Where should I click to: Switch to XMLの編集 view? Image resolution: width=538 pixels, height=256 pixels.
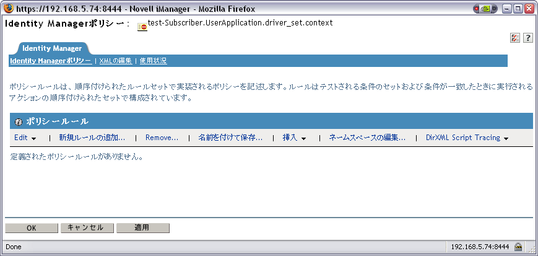coord(116,61)
